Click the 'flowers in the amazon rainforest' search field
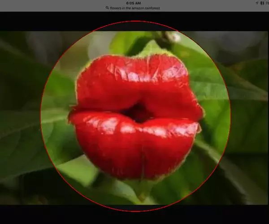269x224 pixels. click(x=134, y=8)
